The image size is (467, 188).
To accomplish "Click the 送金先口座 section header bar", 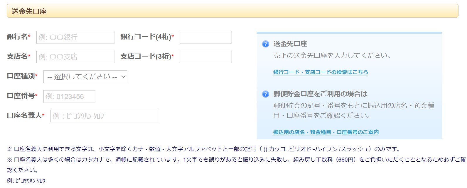I will tap(232, 11).
